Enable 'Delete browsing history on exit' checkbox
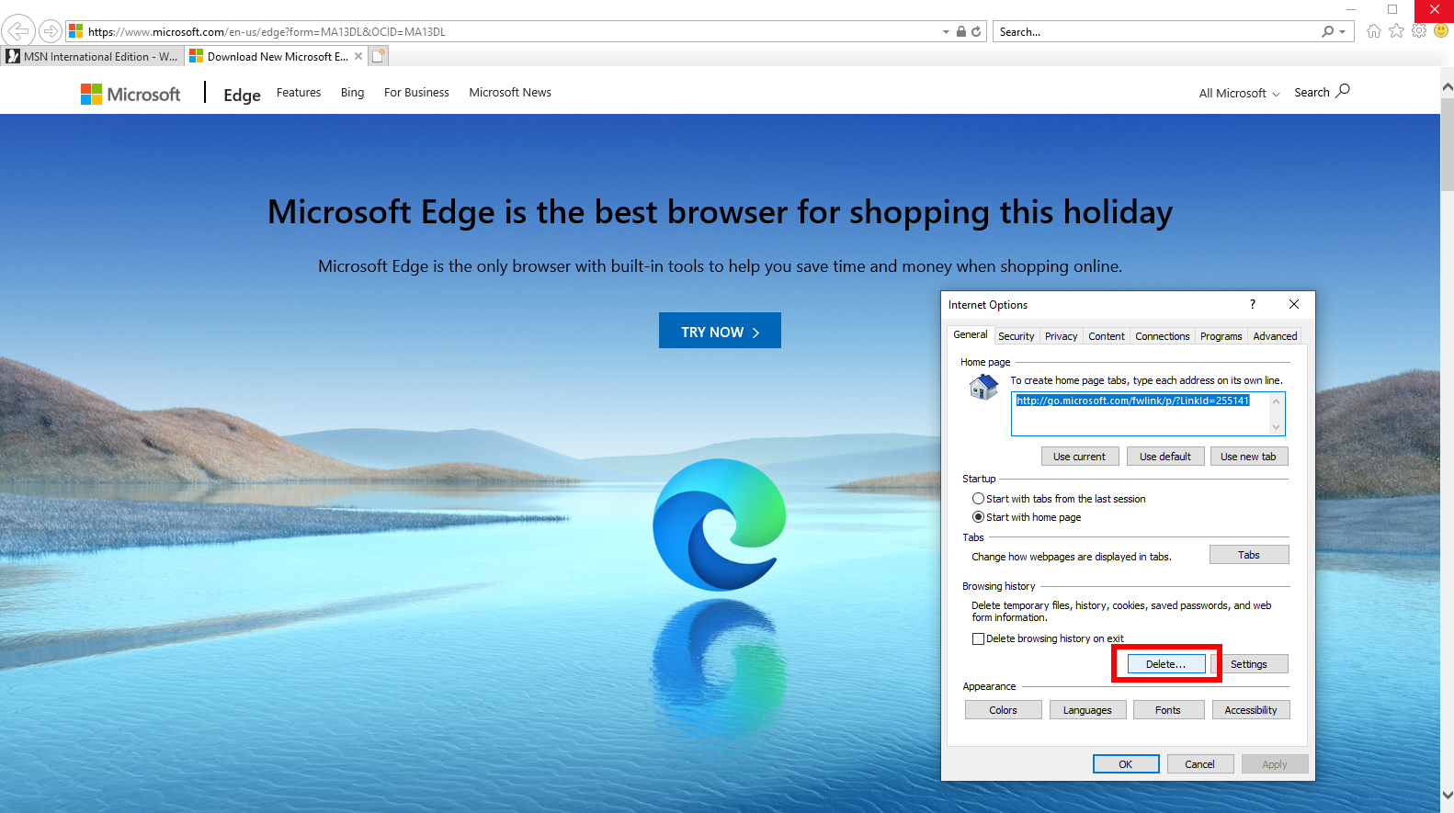1454x813 pixels. pos(978,638)
